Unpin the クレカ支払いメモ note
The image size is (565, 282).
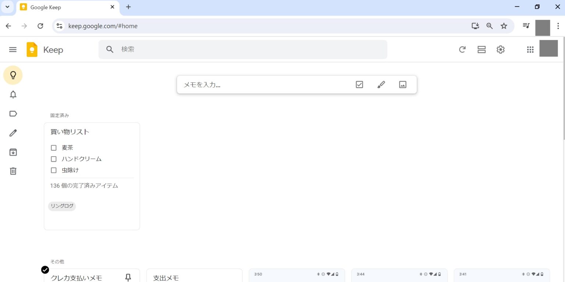pos(128,278)
